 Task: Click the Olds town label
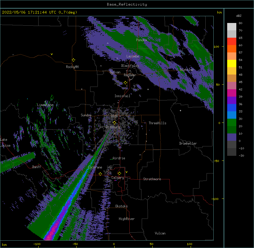(x=114, y=116)
